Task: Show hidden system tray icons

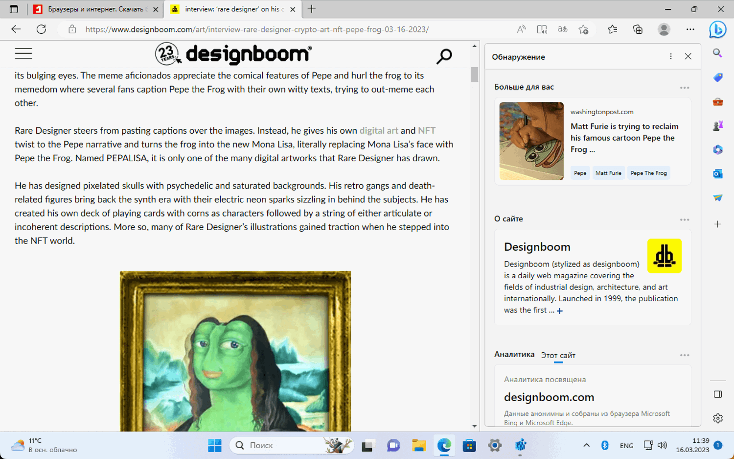Action: tap(586, 445)
